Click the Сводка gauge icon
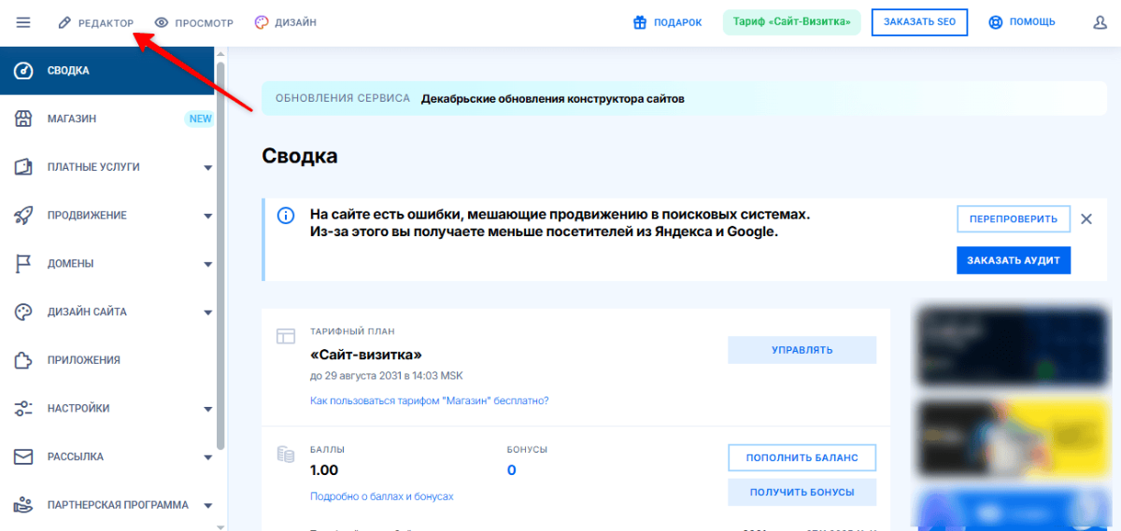Viewport: 1121px width, 531px height. (24, 71)
